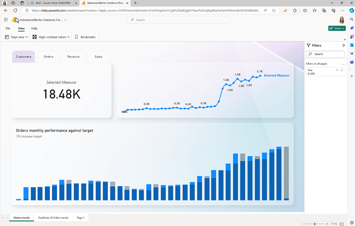Clear the Year filter eraser icon
This screenshot has width=355, height=226.
(342, 70)
